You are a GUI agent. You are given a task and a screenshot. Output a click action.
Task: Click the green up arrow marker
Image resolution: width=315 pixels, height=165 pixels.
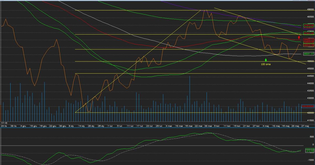[x=266, y=60]
